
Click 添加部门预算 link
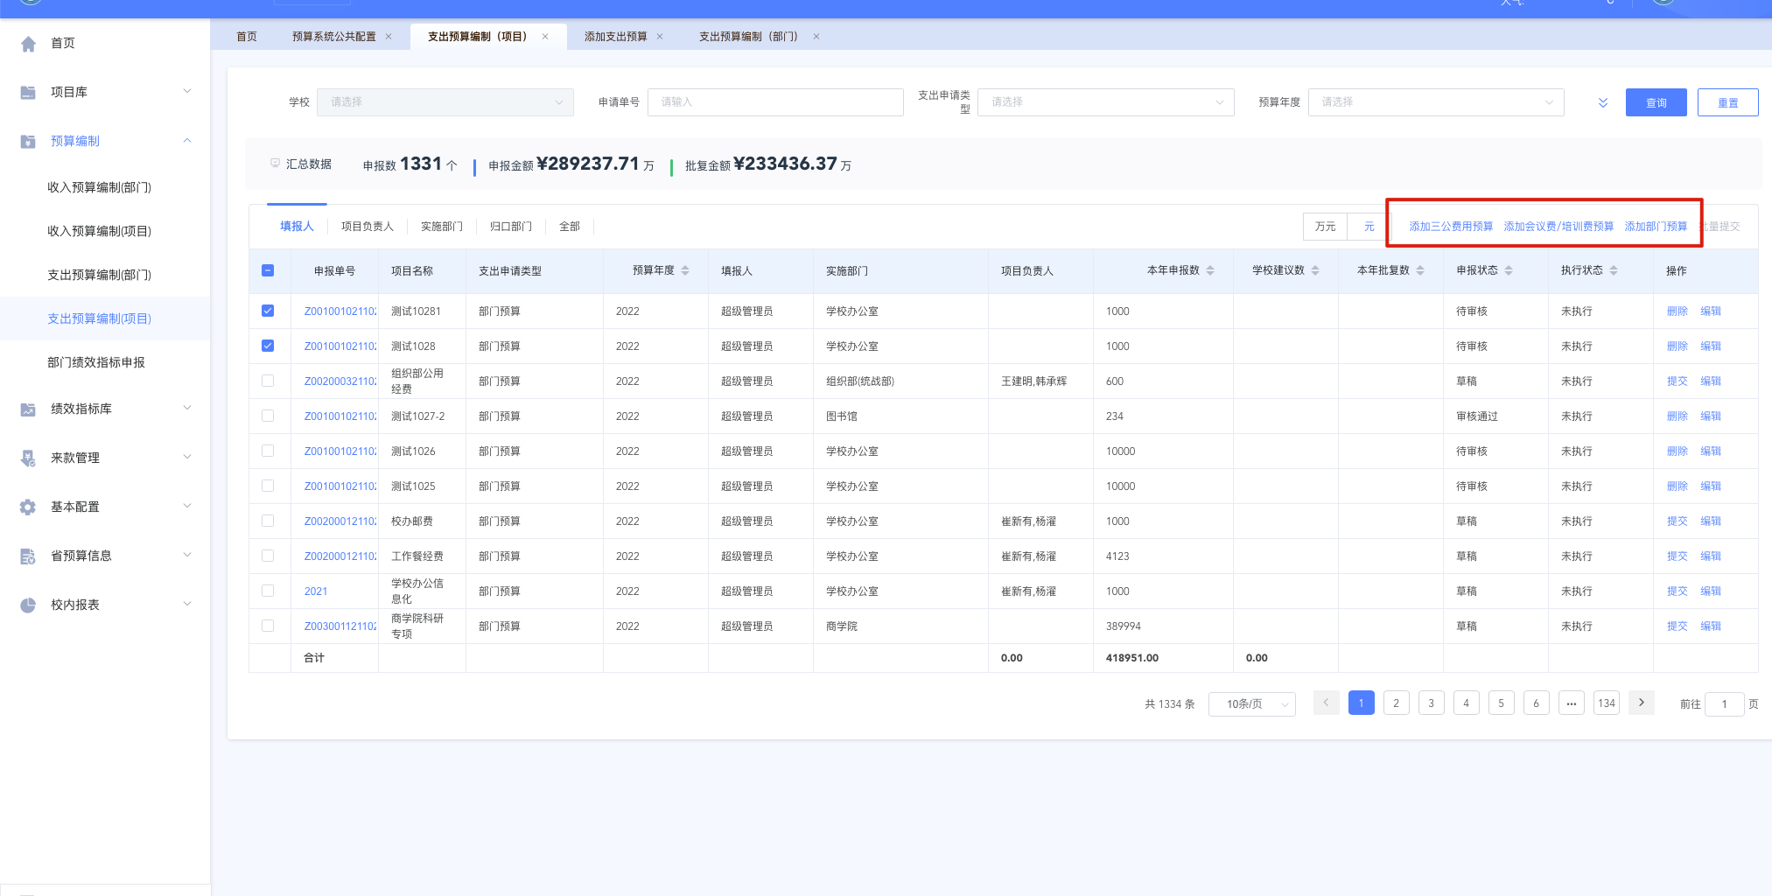tap(1656, 227)
